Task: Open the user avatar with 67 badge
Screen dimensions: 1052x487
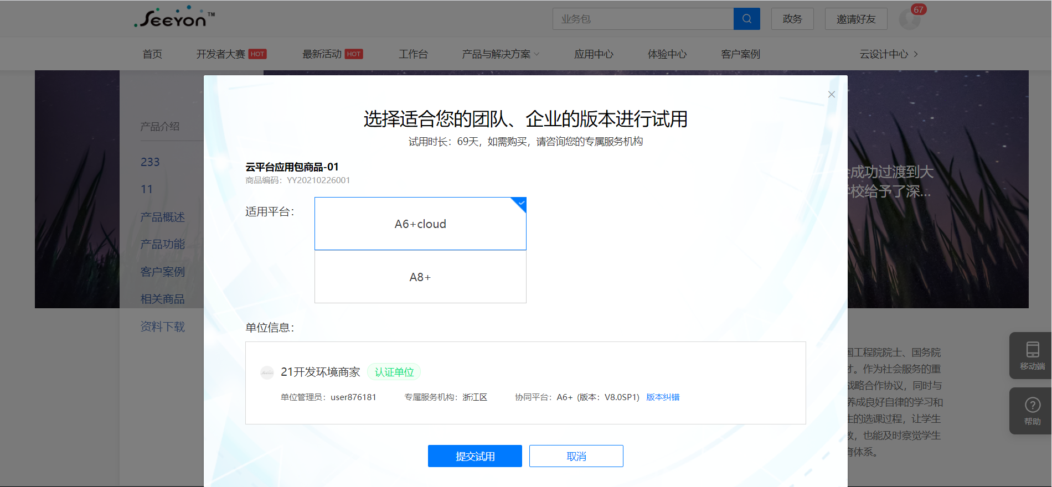Action: [909, 19]
